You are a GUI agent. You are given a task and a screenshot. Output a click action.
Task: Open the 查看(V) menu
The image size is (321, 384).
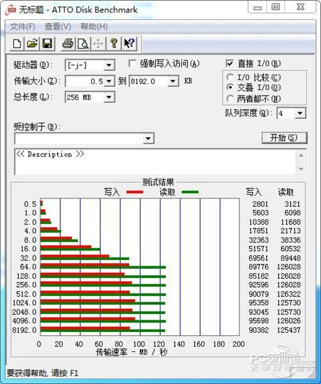58,27
